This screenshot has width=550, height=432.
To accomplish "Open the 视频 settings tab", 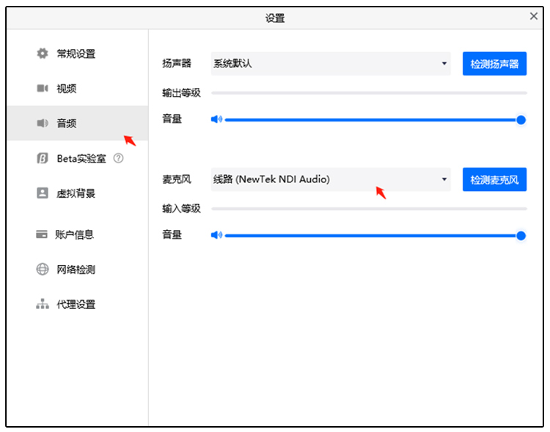I will (67, 89).
